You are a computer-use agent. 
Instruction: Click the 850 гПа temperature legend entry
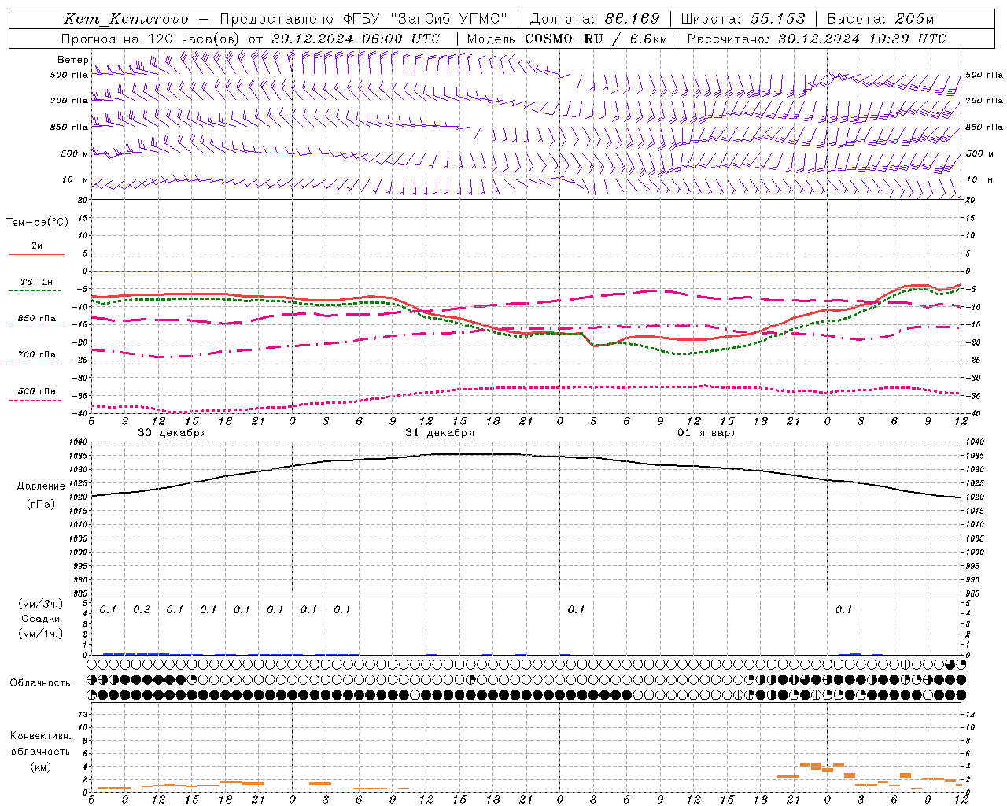click(37, 319)
